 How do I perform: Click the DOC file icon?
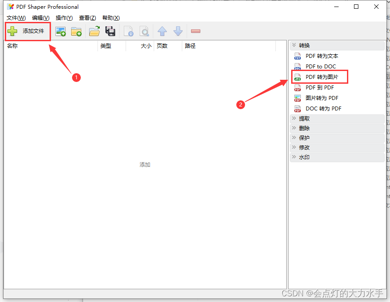pyautogui.click(x=297, y=67)
